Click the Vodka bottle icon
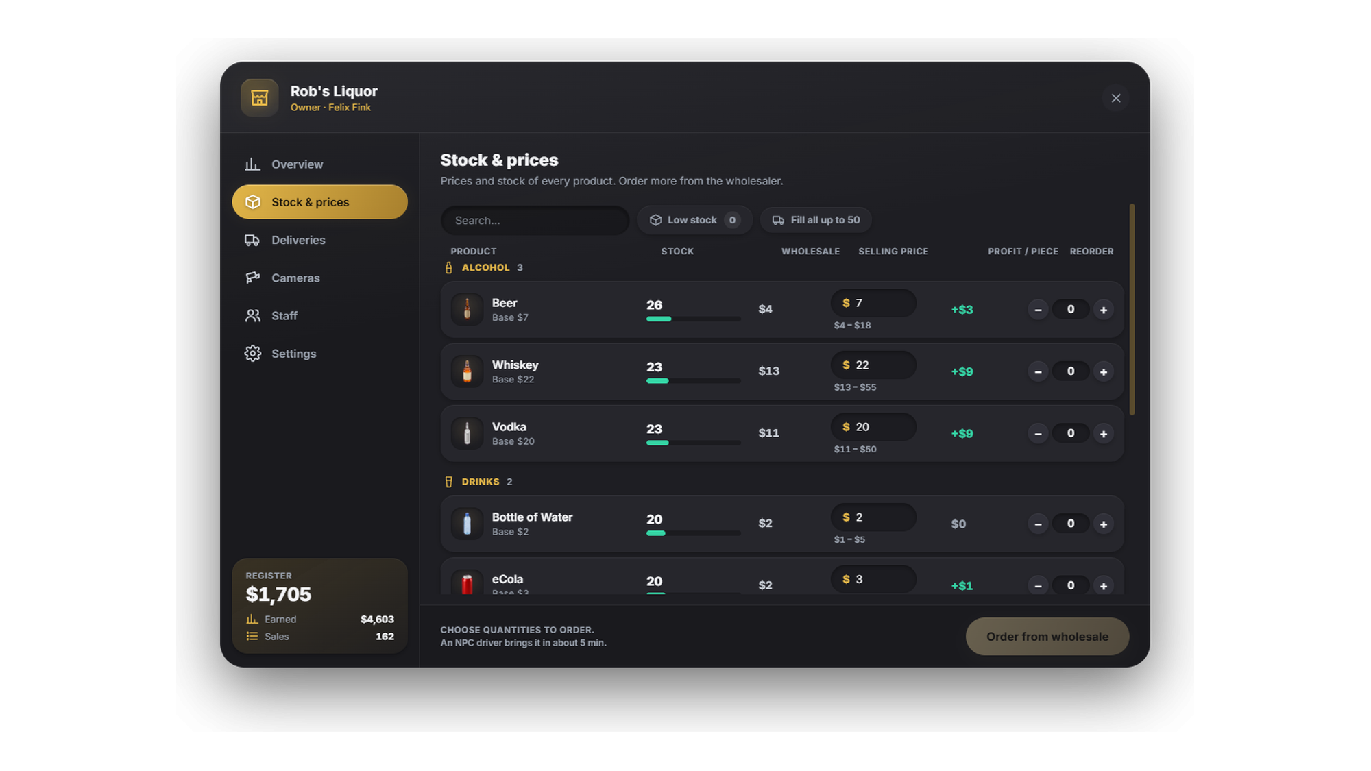Viewport: 1371px width, 771px height. click(467, 433)
